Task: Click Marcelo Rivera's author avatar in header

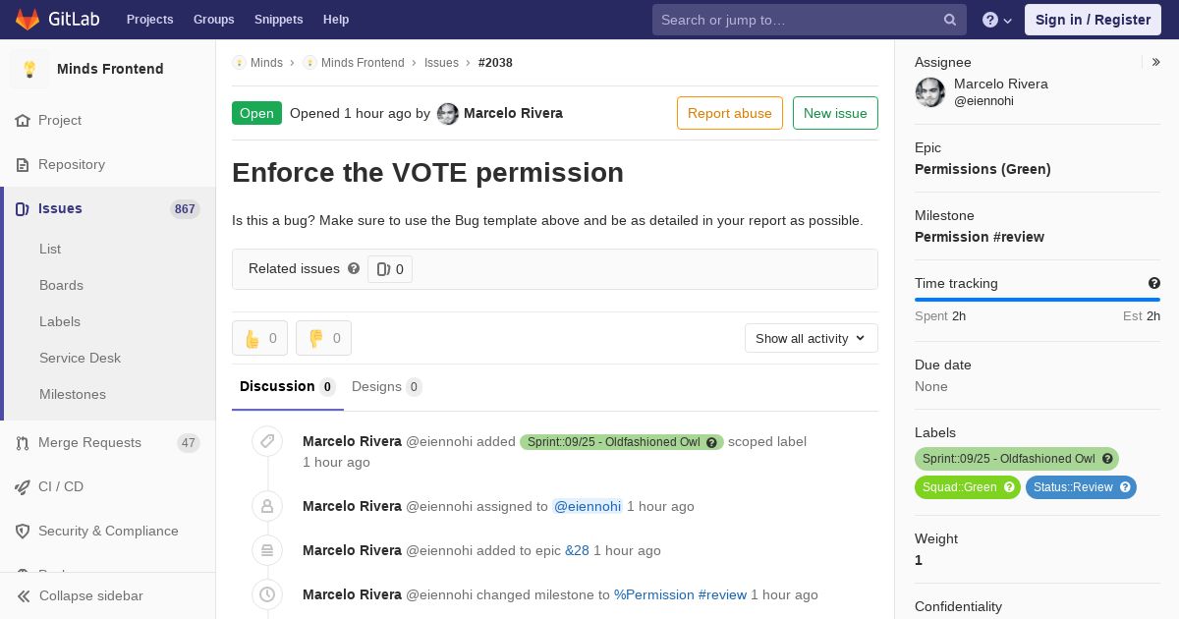Action: [448, 114]
